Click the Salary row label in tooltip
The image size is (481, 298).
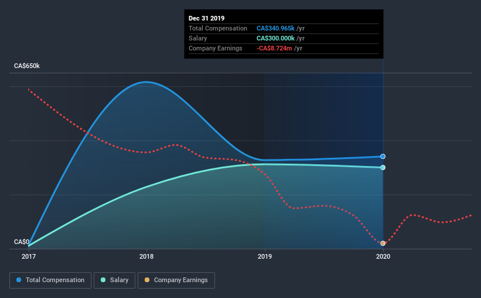197,38
